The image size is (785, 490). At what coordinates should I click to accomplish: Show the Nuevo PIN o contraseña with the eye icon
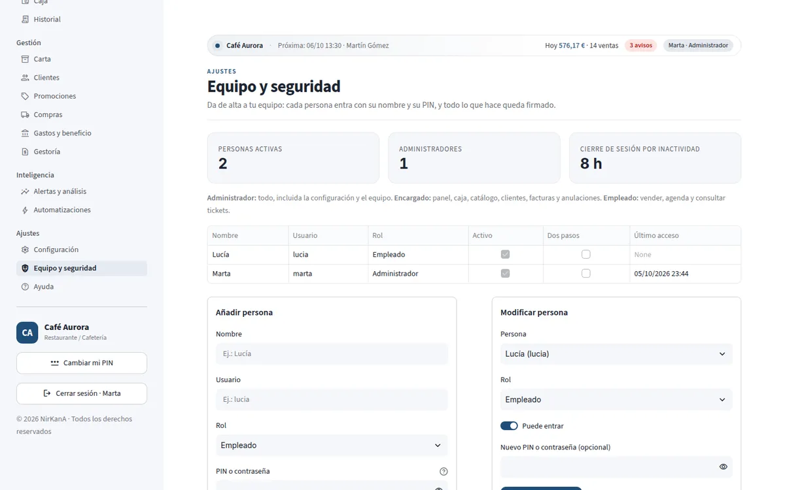[723, 467]
